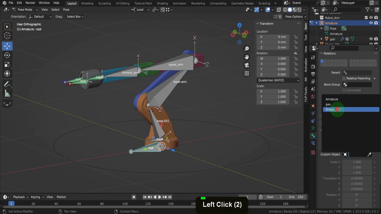Collapse the Transform panel
Viewport: 381px width, 214px height.
click(x=257, y=24)
